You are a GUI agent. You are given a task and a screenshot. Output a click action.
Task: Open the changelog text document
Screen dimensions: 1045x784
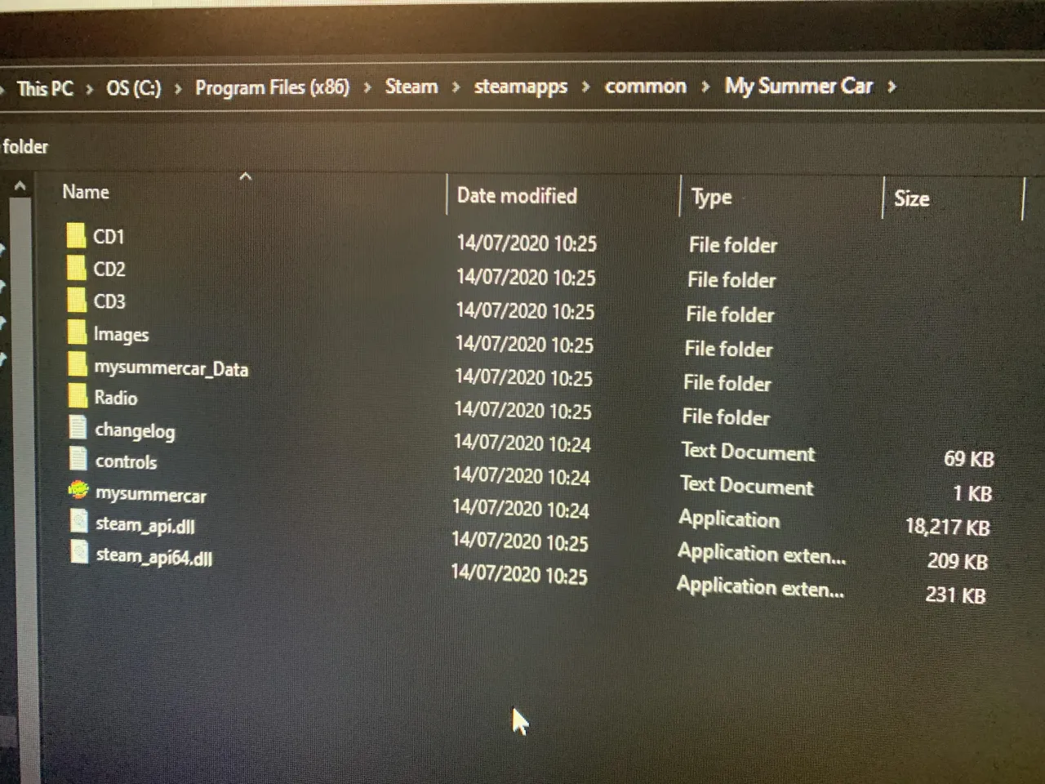pyautogui.click(x=135, y=430)
